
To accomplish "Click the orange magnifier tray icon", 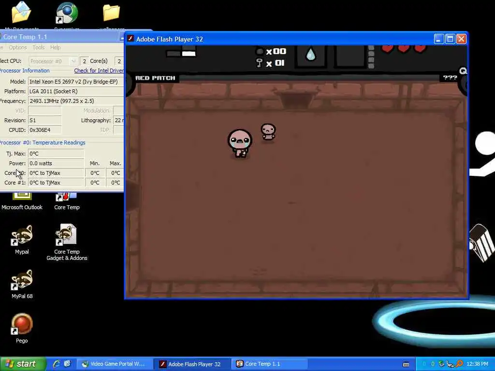I will pos(459,364).
